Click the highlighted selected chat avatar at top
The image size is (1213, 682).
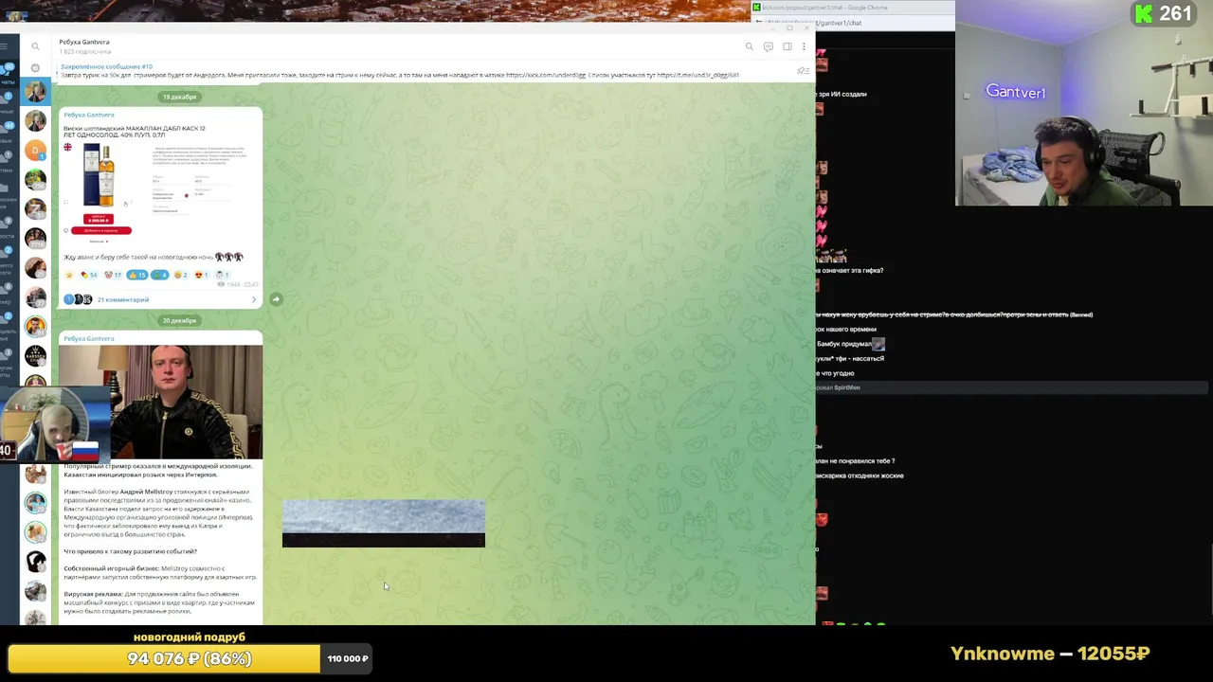point(35,91)
